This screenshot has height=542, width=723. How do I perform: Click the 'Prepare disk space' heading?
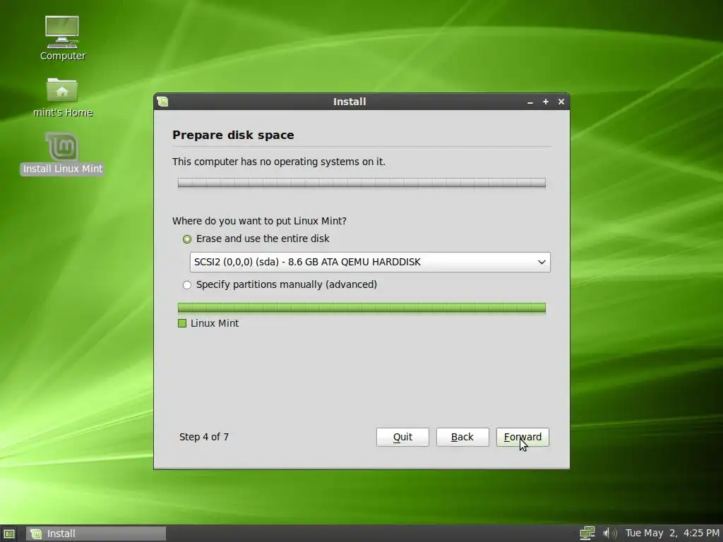(x=233, y=135)
